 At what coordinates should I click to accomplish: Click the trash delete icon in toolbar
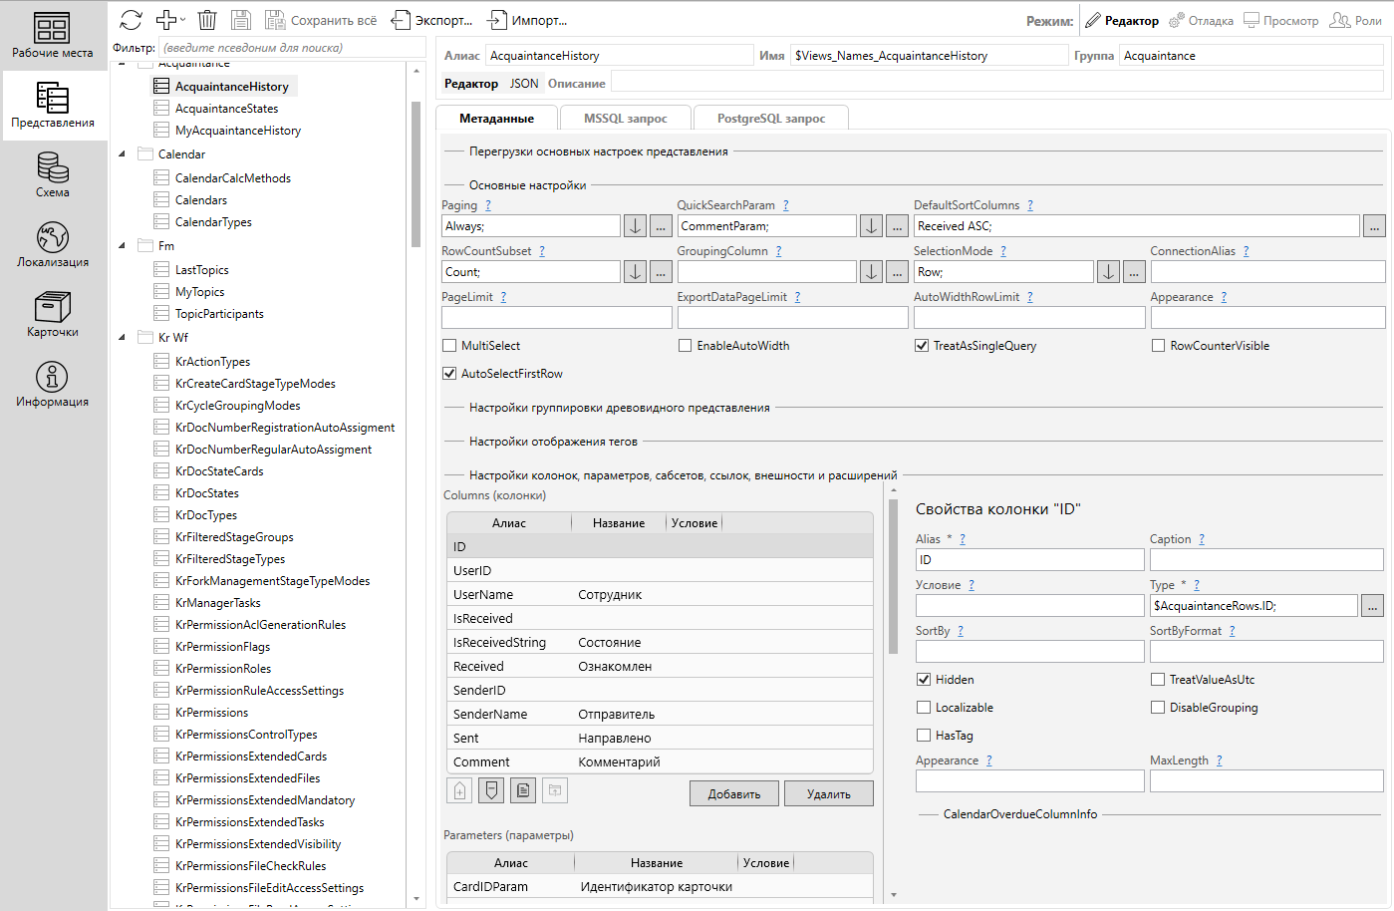click(207, 20)
